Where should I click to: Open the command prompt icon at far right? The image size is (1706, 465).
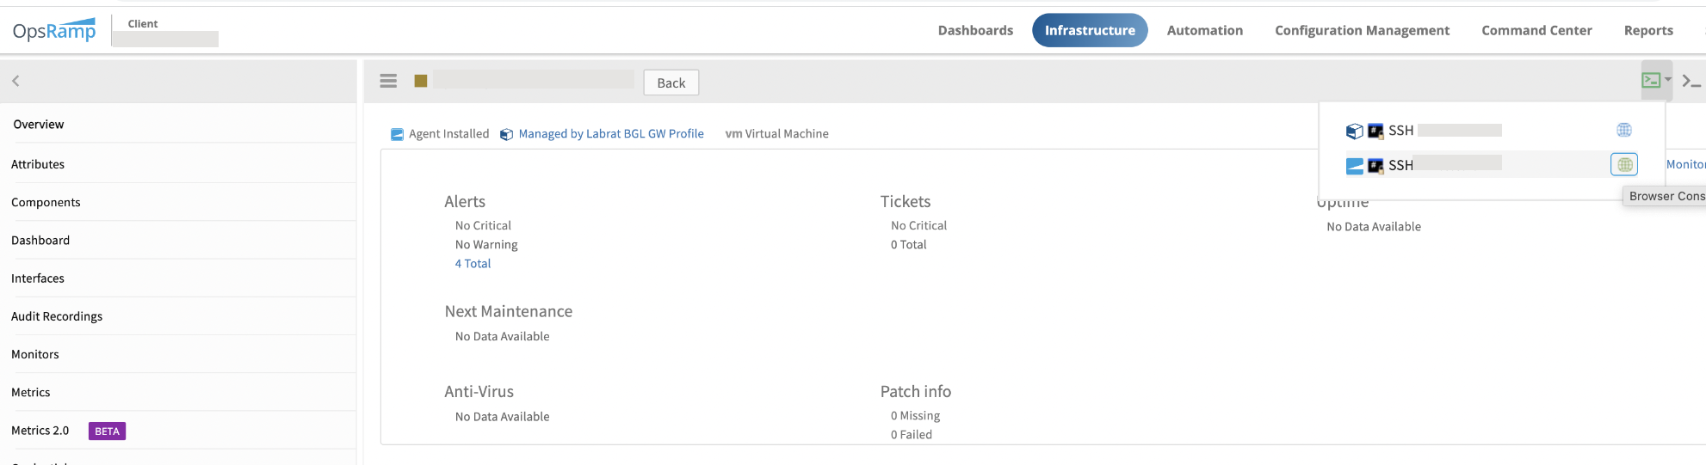(1691, 82)
